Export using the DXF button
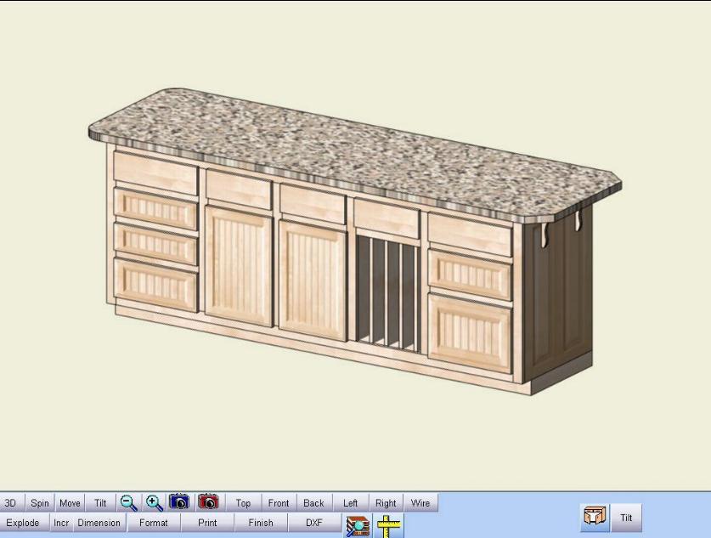The height and width of the screenshot is (538, 711). [x=313, y=523]
